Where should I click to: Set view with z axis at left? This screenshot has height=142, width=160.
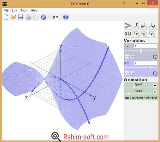point(144,25)
